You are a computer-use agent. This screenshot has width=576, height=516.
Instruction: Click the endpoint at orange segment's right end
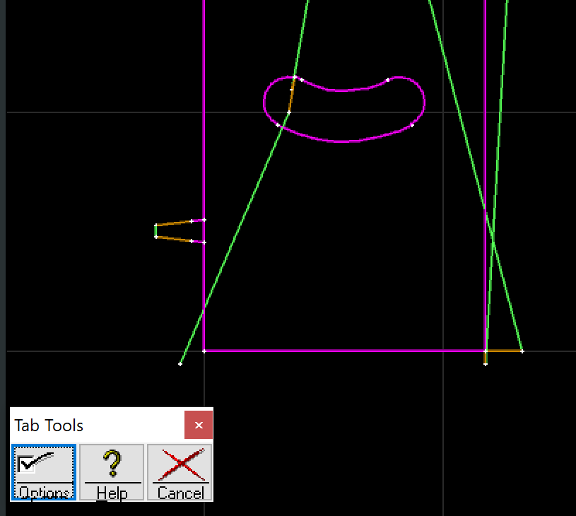pos(522,351)
